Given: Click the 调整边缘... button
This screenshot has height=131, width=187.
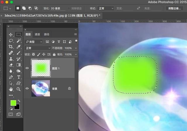Looking at the screenshot, I should click(174, 8).
